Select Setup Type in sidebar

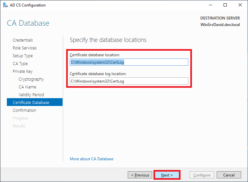[23, 56]
